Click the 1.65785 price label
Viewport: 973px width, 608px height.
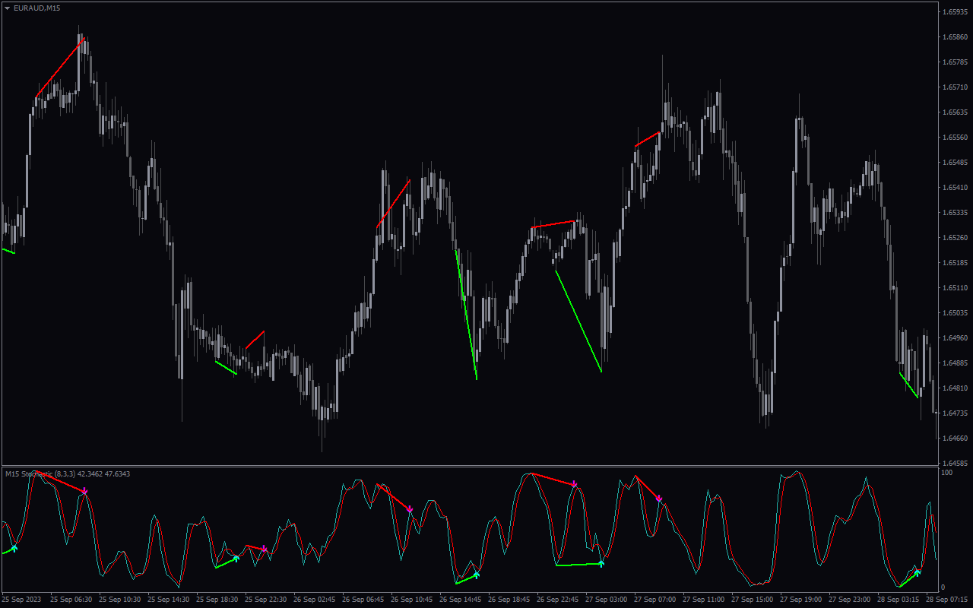pos(955,62)
